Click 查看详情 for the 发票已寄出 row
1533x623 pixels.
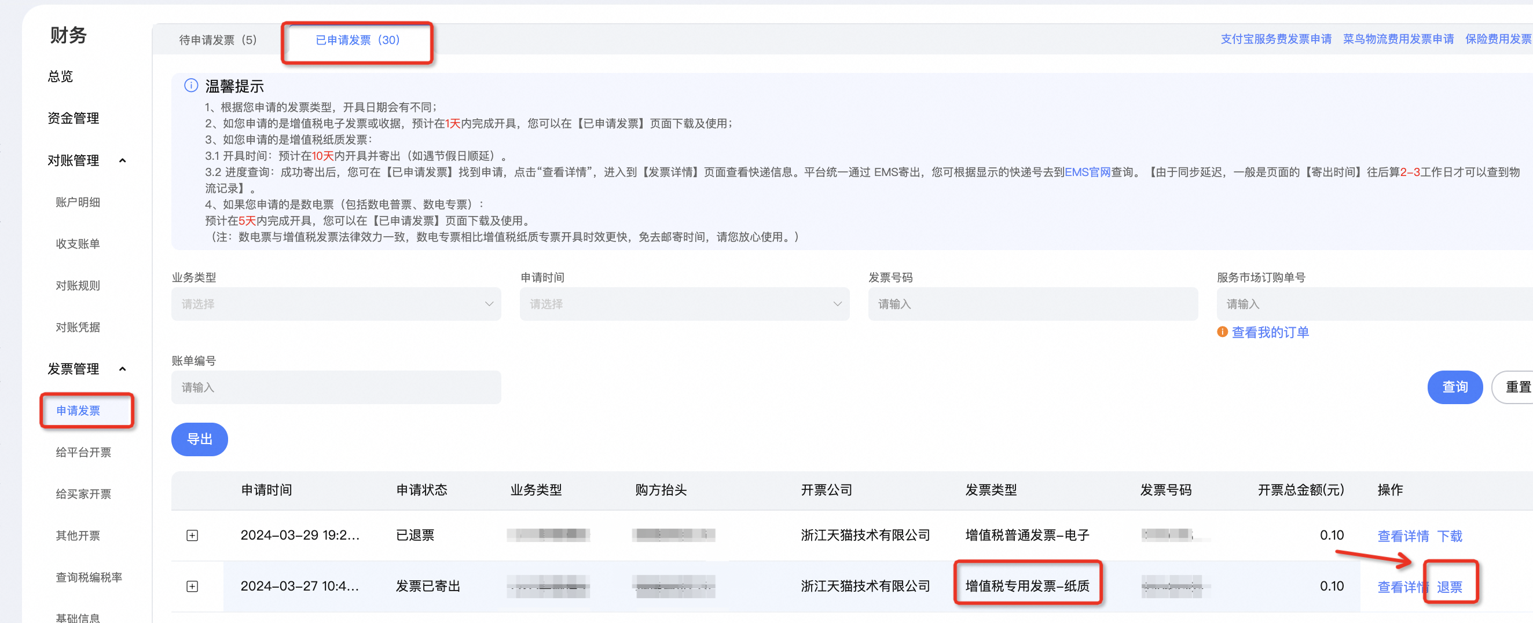tap(1403, 587)
